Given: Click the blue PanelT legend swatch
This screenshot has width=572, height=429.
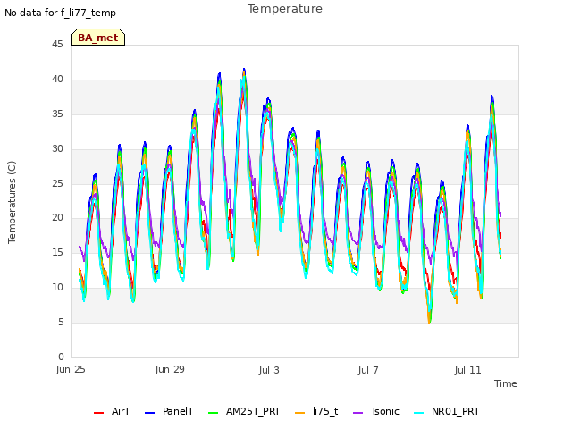Looking at the screenshot, I should coord(150,413).
